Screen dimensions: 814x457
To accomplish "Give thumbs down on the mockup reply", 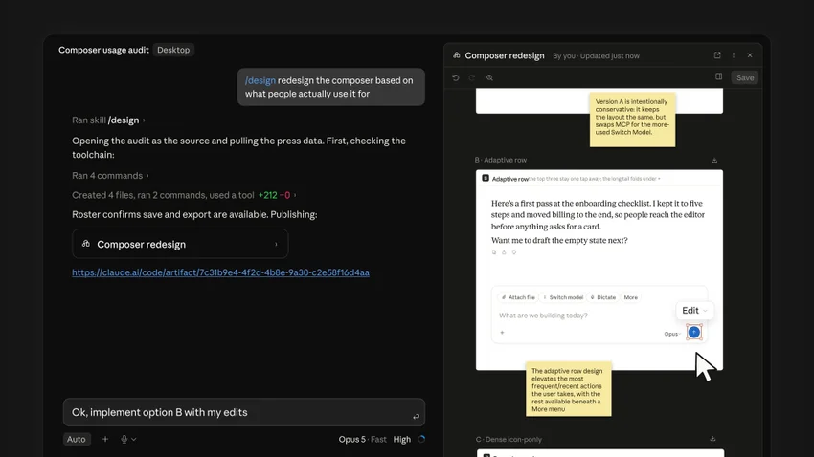I will 514,252.
